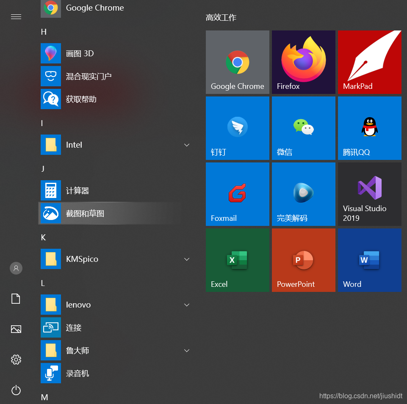This screenshot has width=407, height=404.
Task: Open the 腾讯QQ tile
Action: [370, 128]
